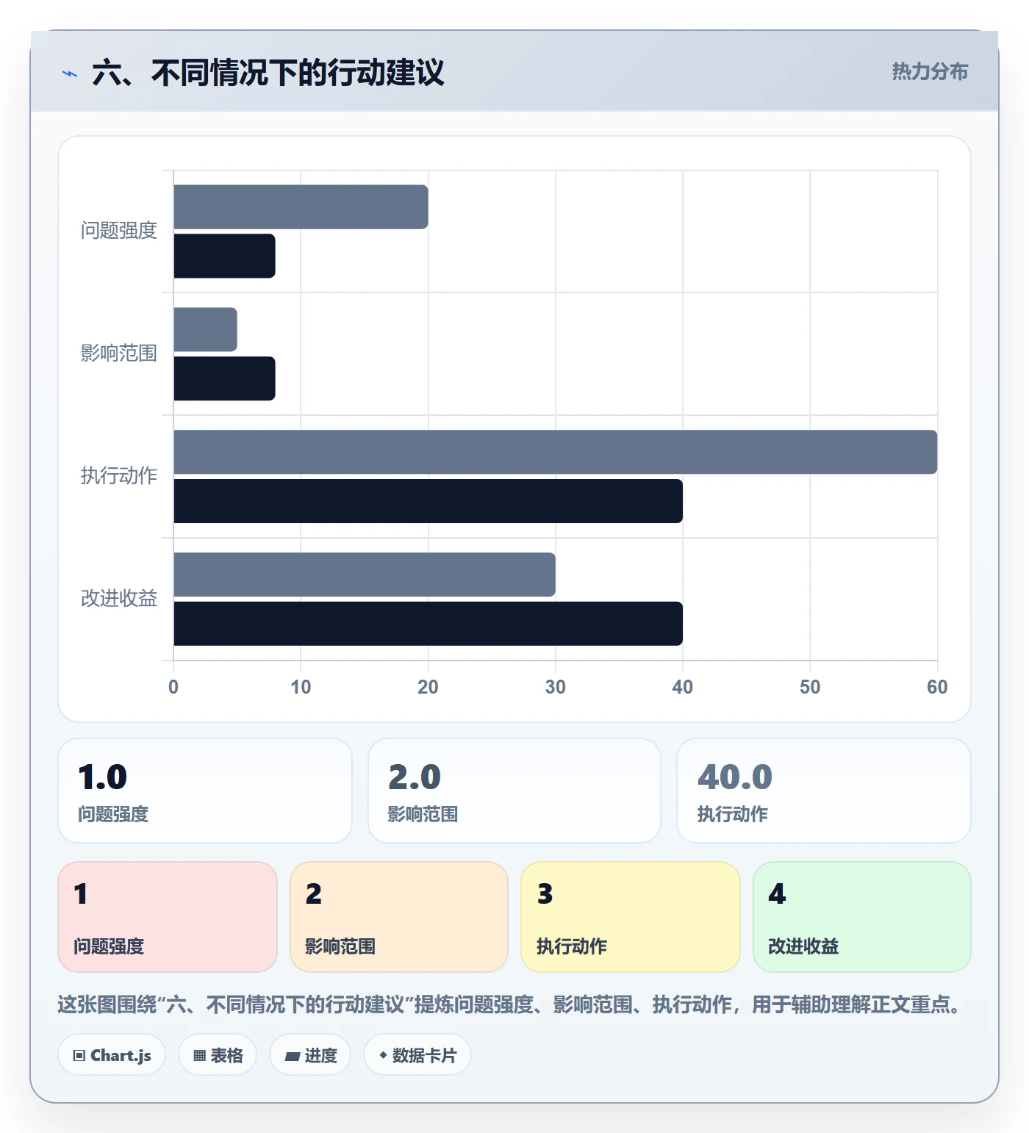Click the lightning icon beside the title
This screenshot has width=1029, height=1133.
(70, 73)
